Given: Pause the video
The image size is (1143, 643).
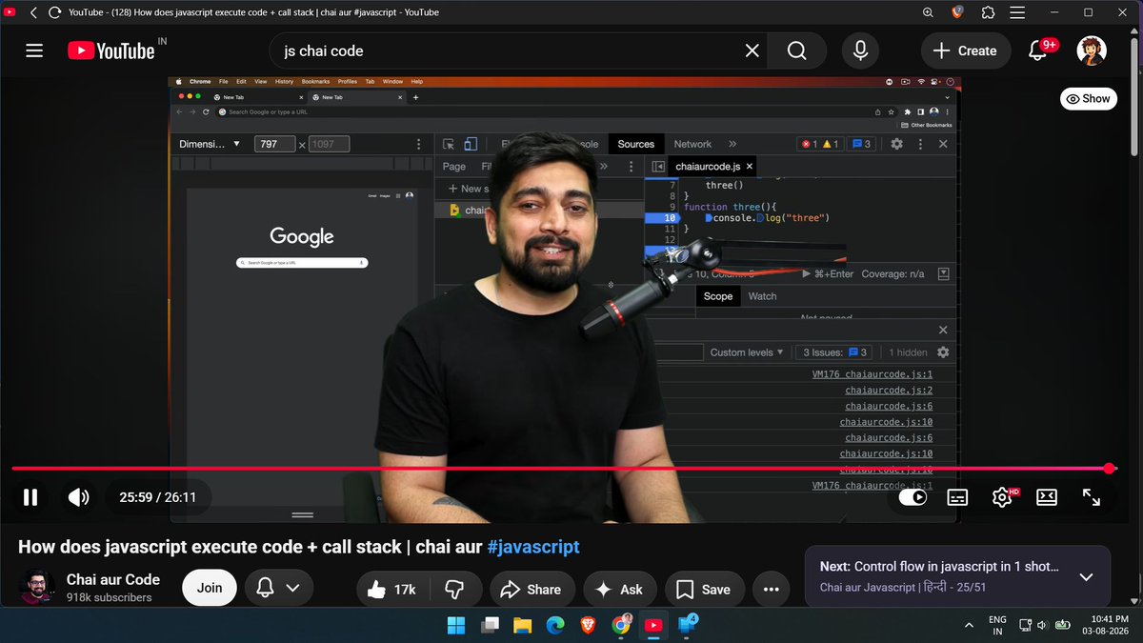Looking at the screenshot, I should (30, 496).
